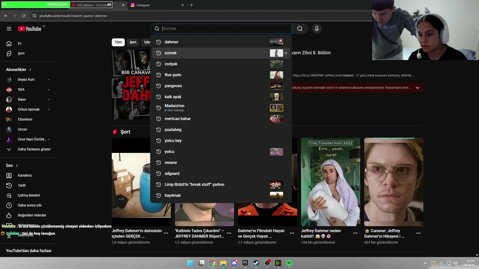
Task: Click the magnifier search submit button
Action: click(x=300, y=29)
